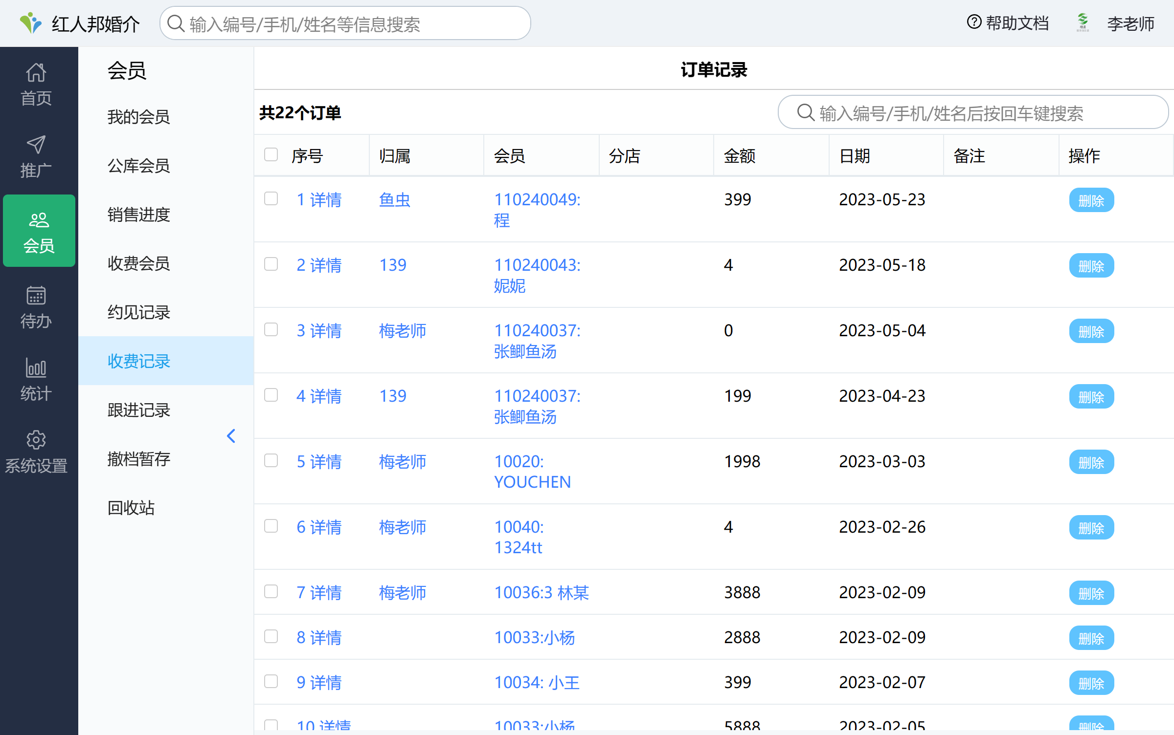Viewport: 1174px width, 735px height.
Task: Open owner link 梅老师 in row 3
Action: [x=403, y=331]
